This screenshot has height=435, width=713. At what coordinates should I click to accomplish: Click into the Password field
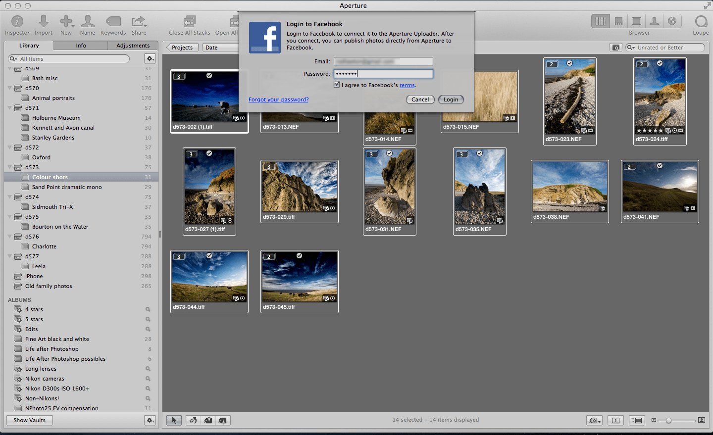(383, 74)
